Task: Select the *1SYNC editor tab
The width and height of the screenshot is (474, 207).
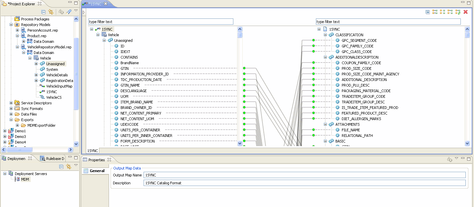Action: coord(95,4)
